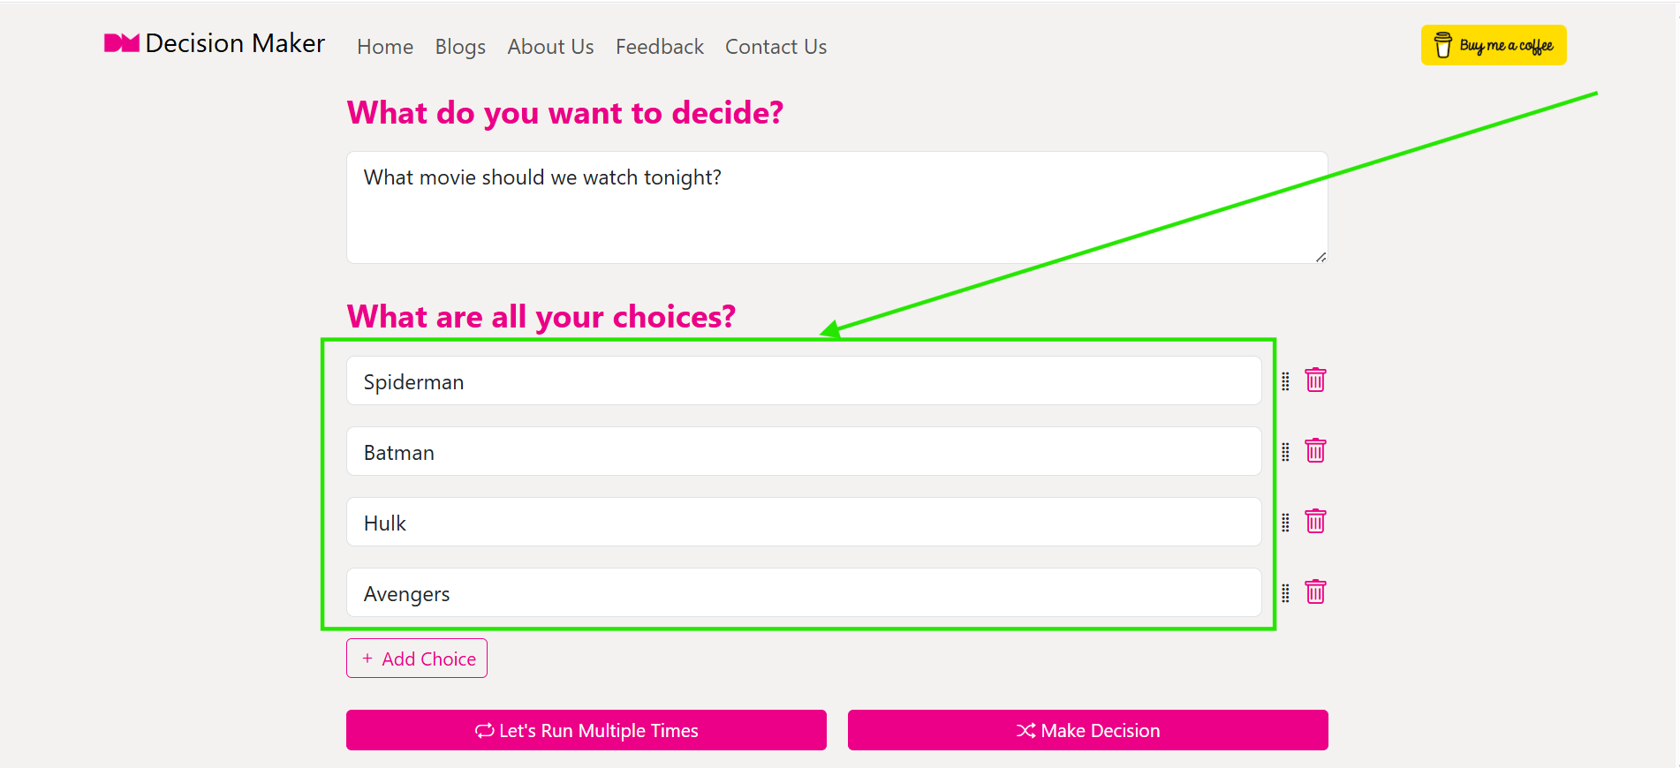Click the Let's Run Multiple Times button
This screenshot has height=768, width=1680.
click(586, 730)
